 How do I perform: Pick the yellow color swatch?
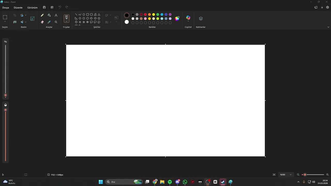[x=154, y=14]
